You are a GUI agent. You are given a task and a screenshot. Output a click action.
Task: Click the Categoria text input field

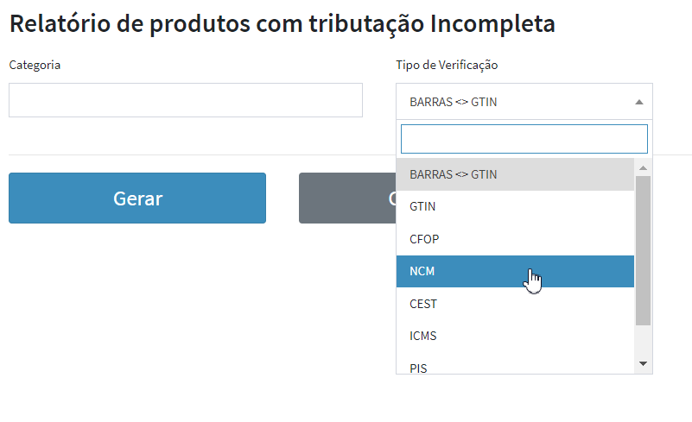(185, 100)
